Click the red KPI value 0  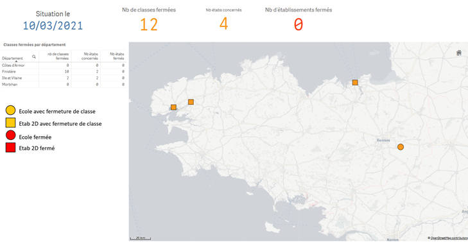pyautogui.click(x=299, y=25)
